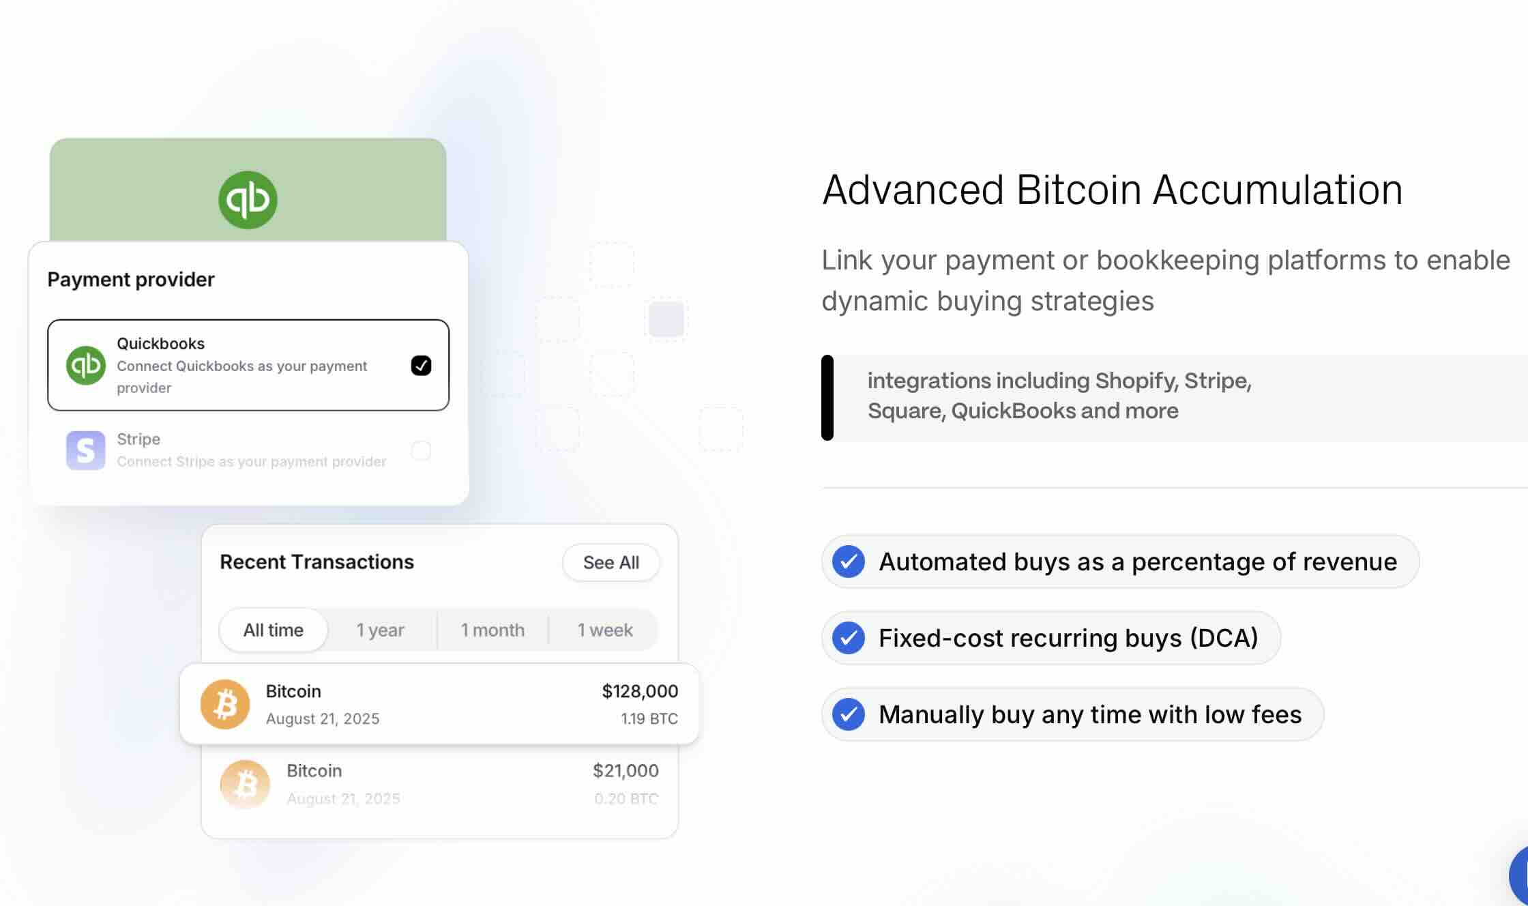Click the faded Bitcoin icon for $21,000 transaction
This screenshot has height=906, width=1528.
(245, 785)
